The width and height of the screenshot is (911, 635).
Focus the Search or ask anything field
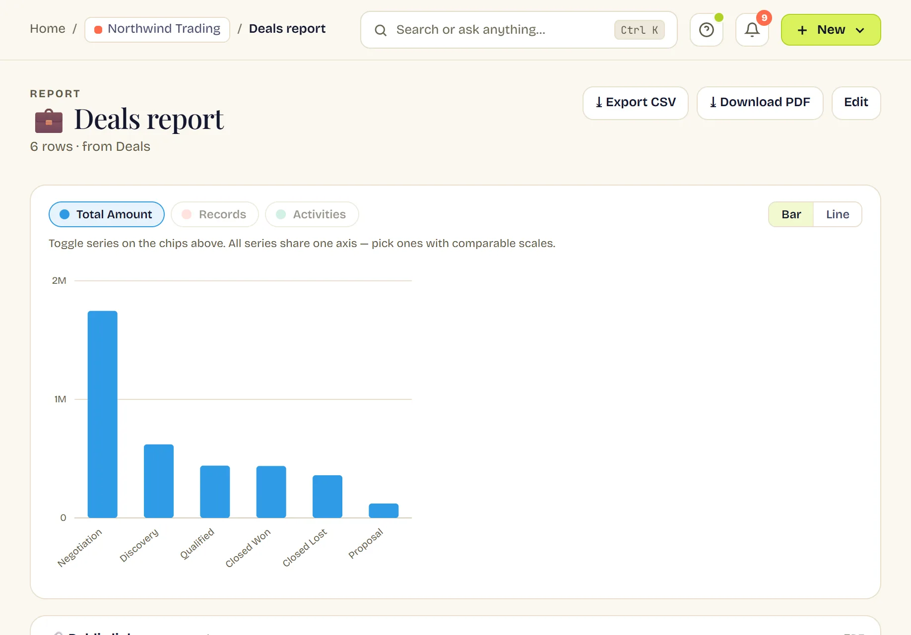click(519, 30)
